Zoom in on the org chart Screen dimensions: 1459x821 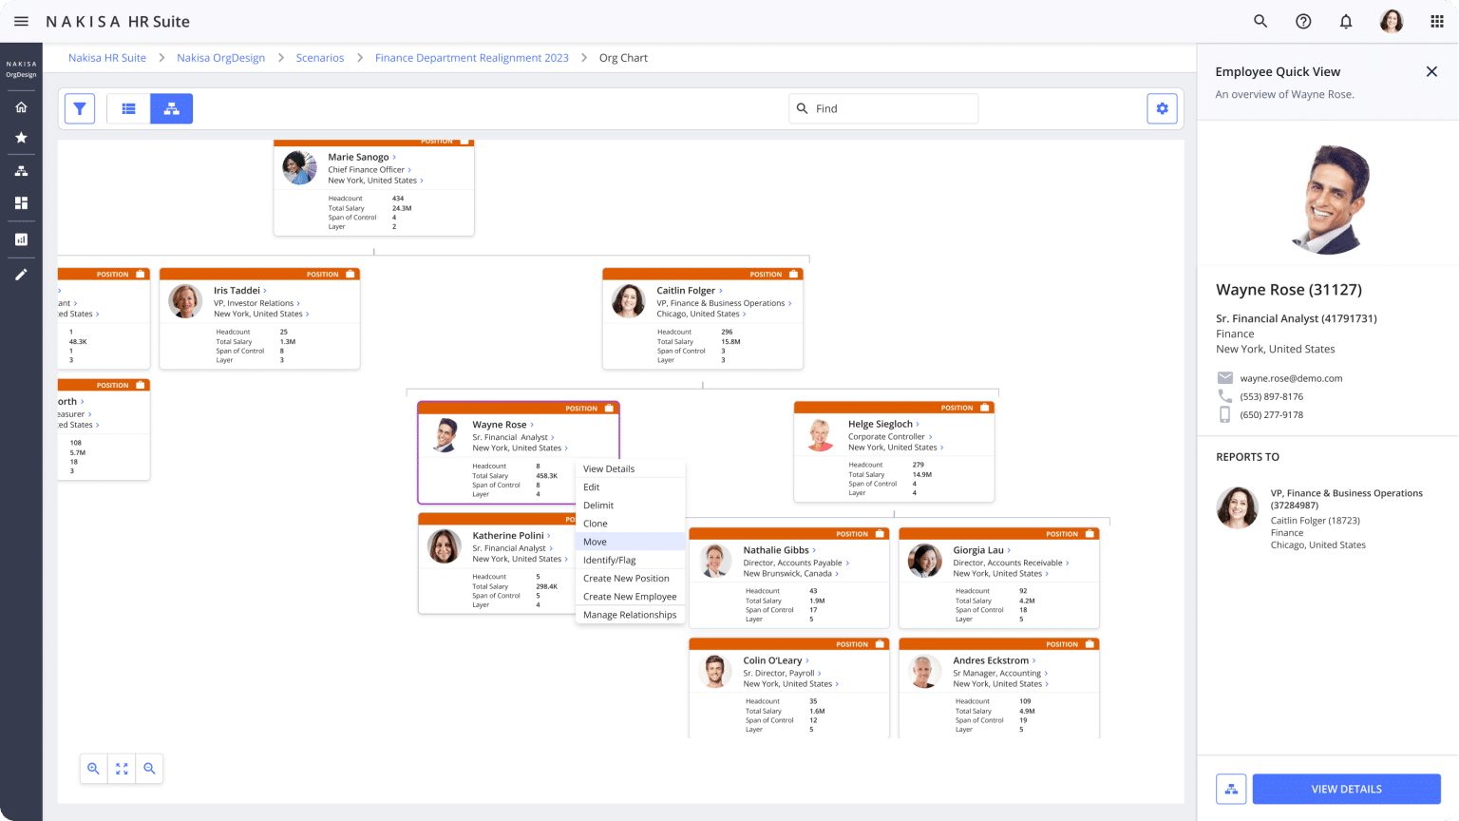[x=93, y=769]
